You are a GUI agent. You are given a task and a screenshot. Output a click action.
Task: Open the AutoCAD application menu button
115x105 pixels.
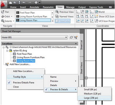(x=3, y=4)
